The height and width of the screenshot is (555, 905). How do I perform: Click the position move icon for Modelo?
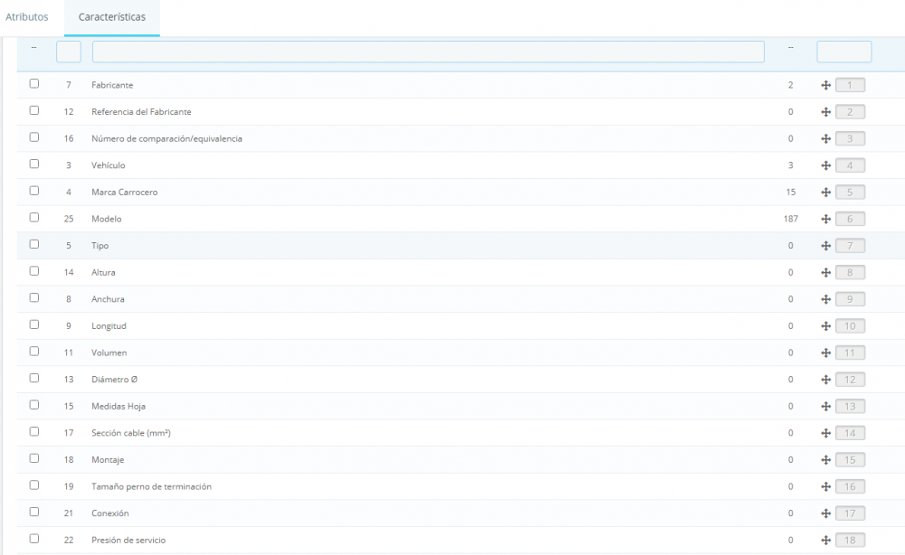click(826, 219)
